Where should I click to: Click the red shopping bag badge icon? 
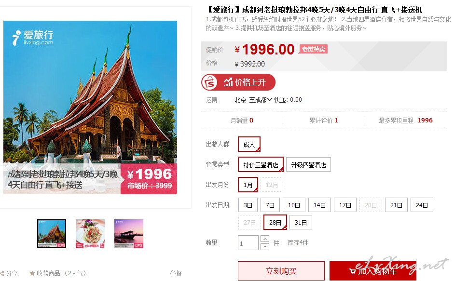pos(209,82)
